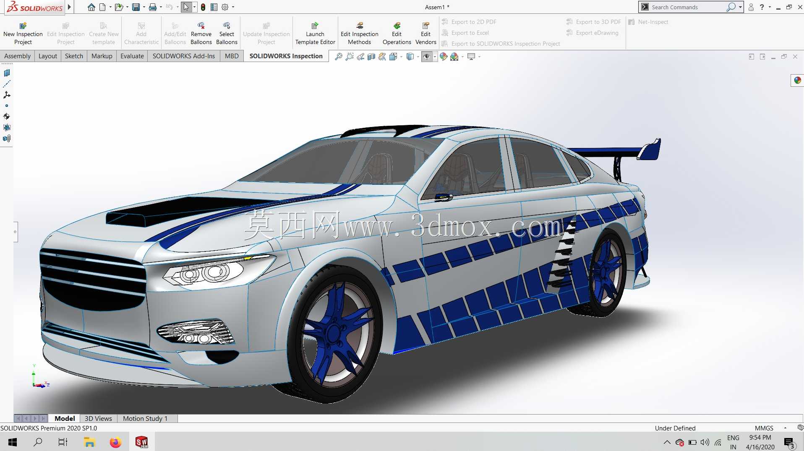Viewport: 804px width, 451px height.
Task: Switch to the Markup tab
Action: pos(102,56)
